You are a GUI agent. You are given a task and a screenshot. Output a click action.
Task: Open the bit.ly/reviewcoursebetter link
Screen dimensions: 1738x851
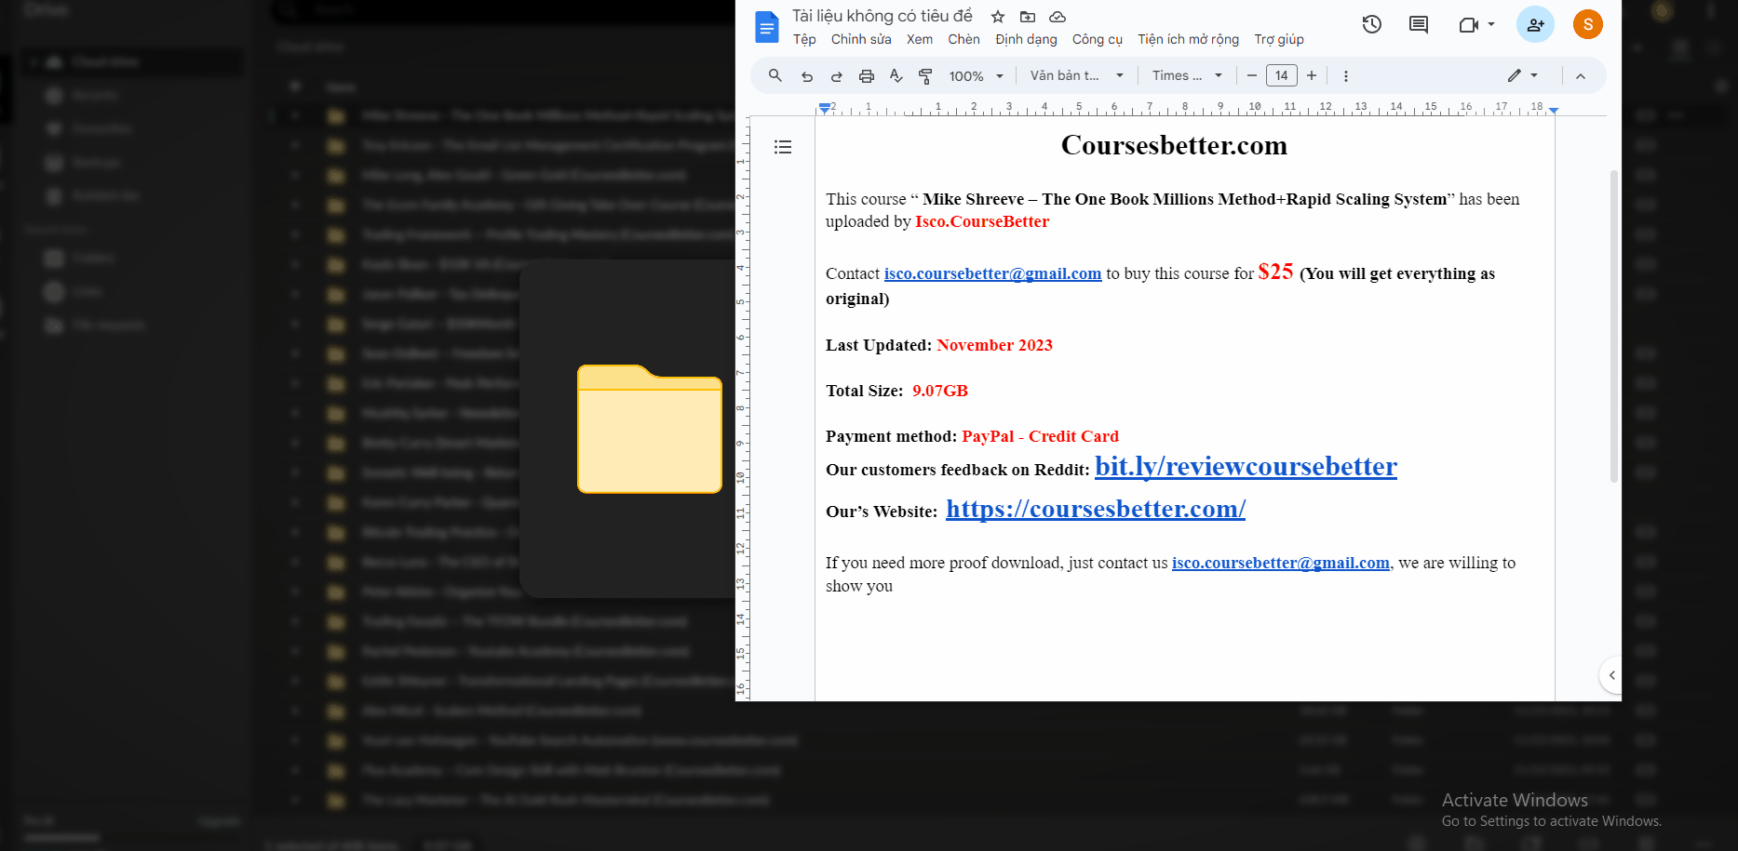point(1246,466)
